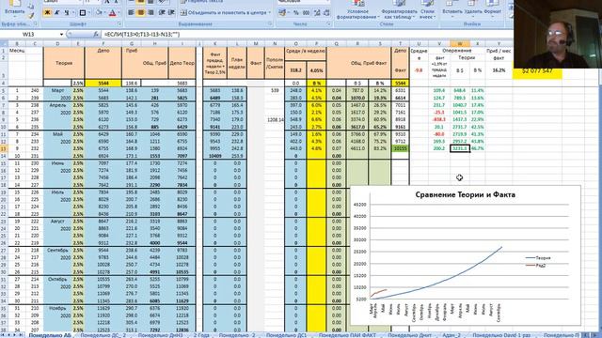Viewport: 602px width, 338px height.
Task: Toggle underline formatting
Action: tap(67, 12)
